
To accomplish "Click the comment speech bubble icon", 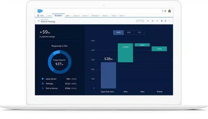I will pyautogui.click(x=148, y=21).
